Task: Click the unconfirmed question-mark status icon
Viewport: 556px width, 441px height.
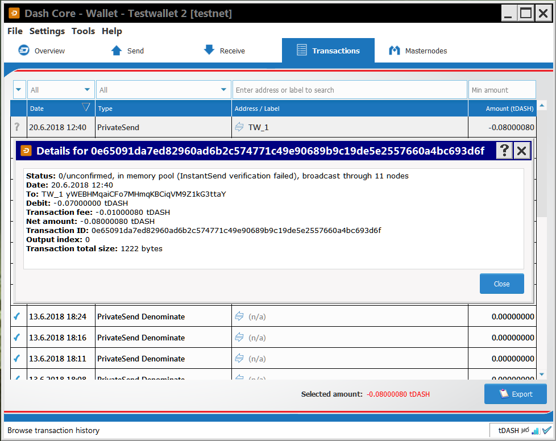Action: point(16,127)
